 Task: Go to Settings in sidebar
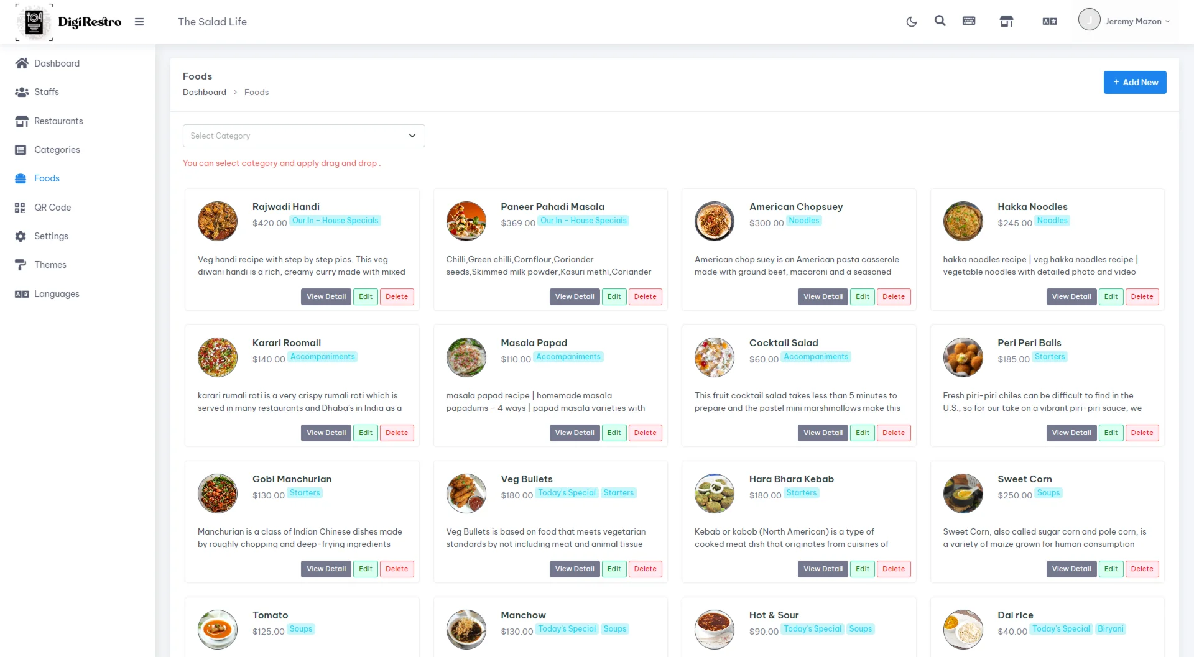coord(51,236)
